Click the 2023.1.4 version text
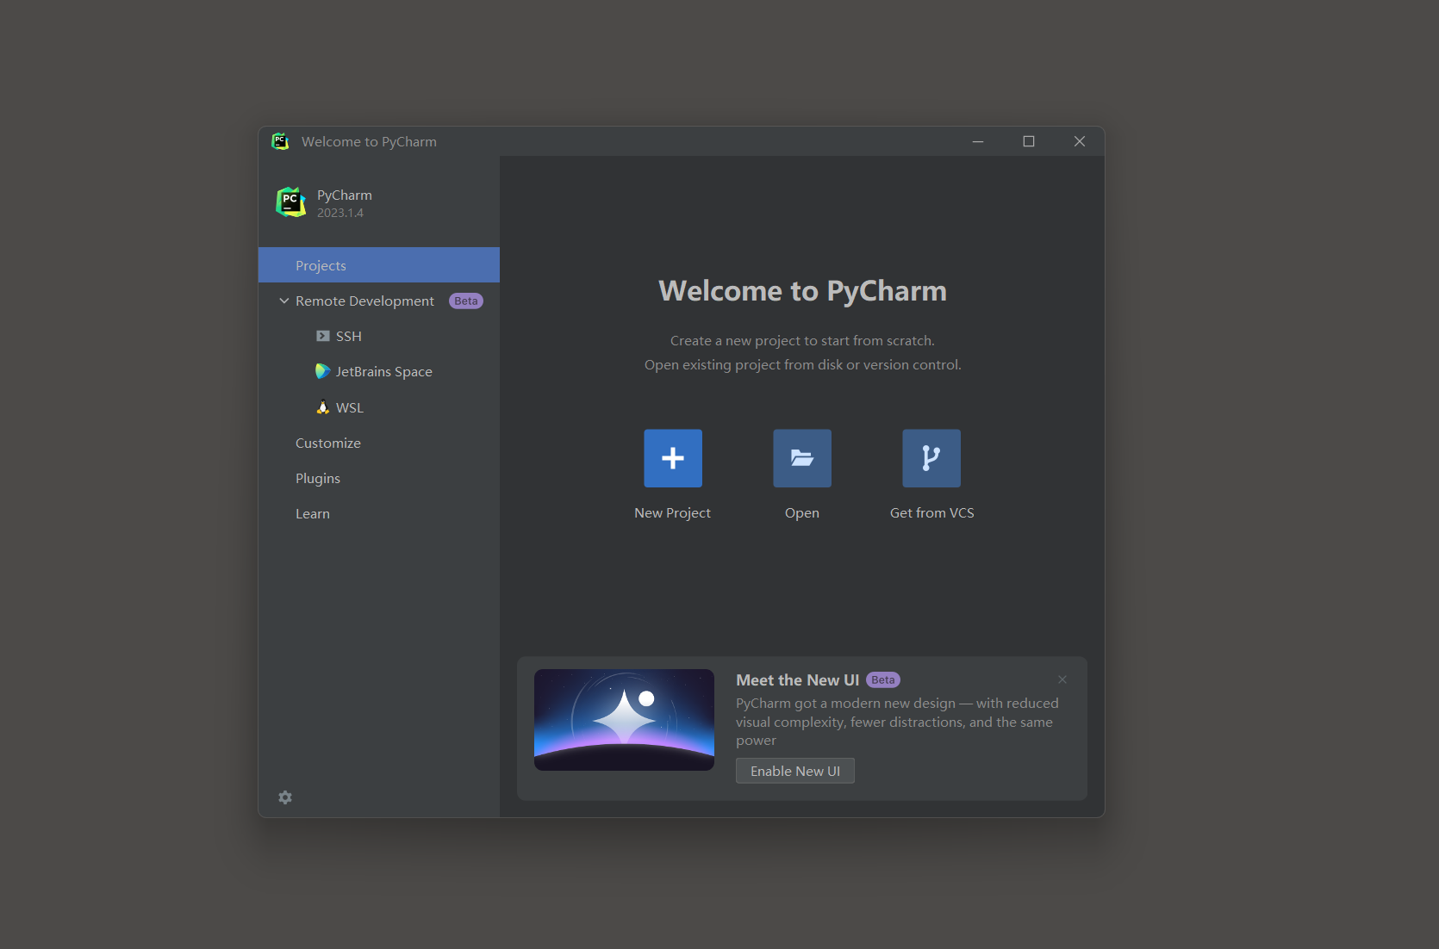 click(x=340, y=213)
